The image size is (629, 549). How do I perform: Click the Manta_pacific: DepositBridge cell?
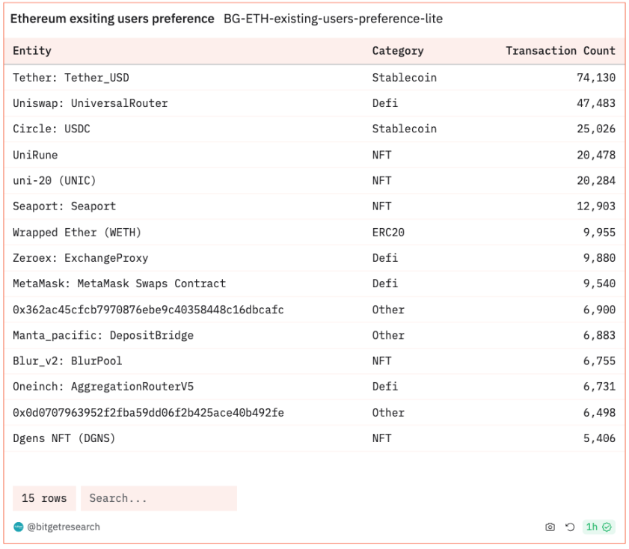(102, 335)
